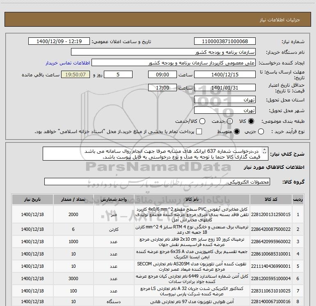Click the تاریخ نیاز column header
316x306 pixels.
(32, 200)
